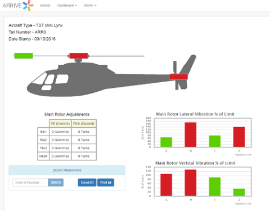Send adjustments with SMS button
This screenshot has width=270, height=210.
click(x=56, y=182)
